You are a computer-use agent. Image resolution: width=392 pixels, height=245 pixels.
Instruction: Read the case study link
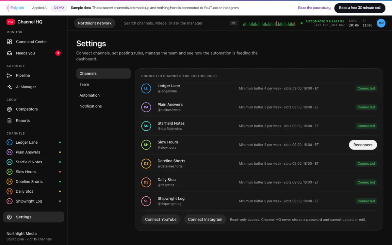314,8
